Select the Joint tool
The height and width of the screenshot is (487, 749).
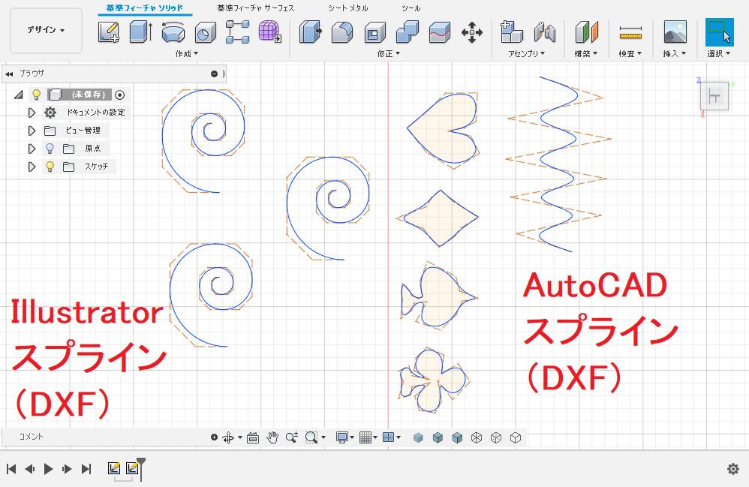click(x=545, y=32)
